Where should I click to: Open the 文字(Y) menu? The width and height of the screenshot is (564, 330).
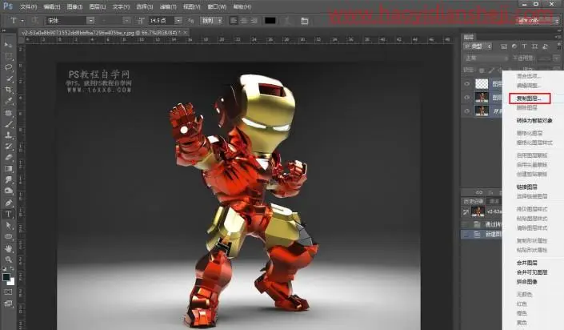(122, 7)
